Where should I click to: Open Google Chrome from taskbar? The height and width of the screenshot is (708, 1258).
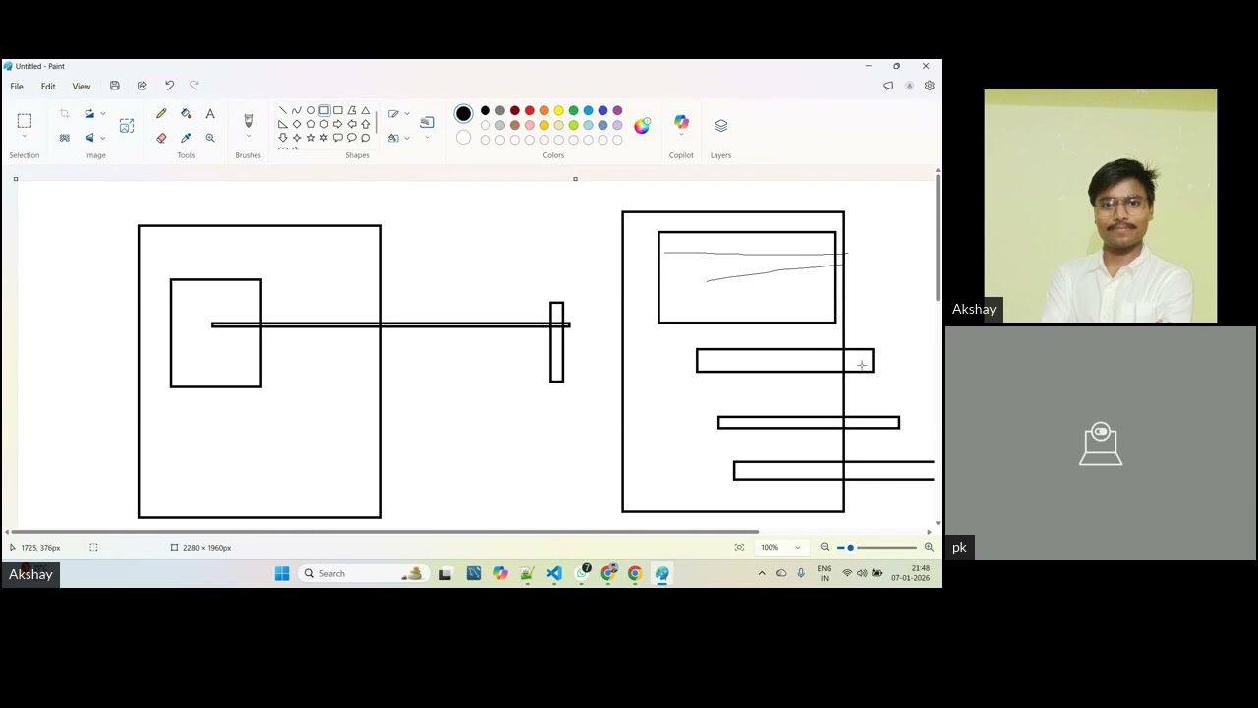pos(635,574)
